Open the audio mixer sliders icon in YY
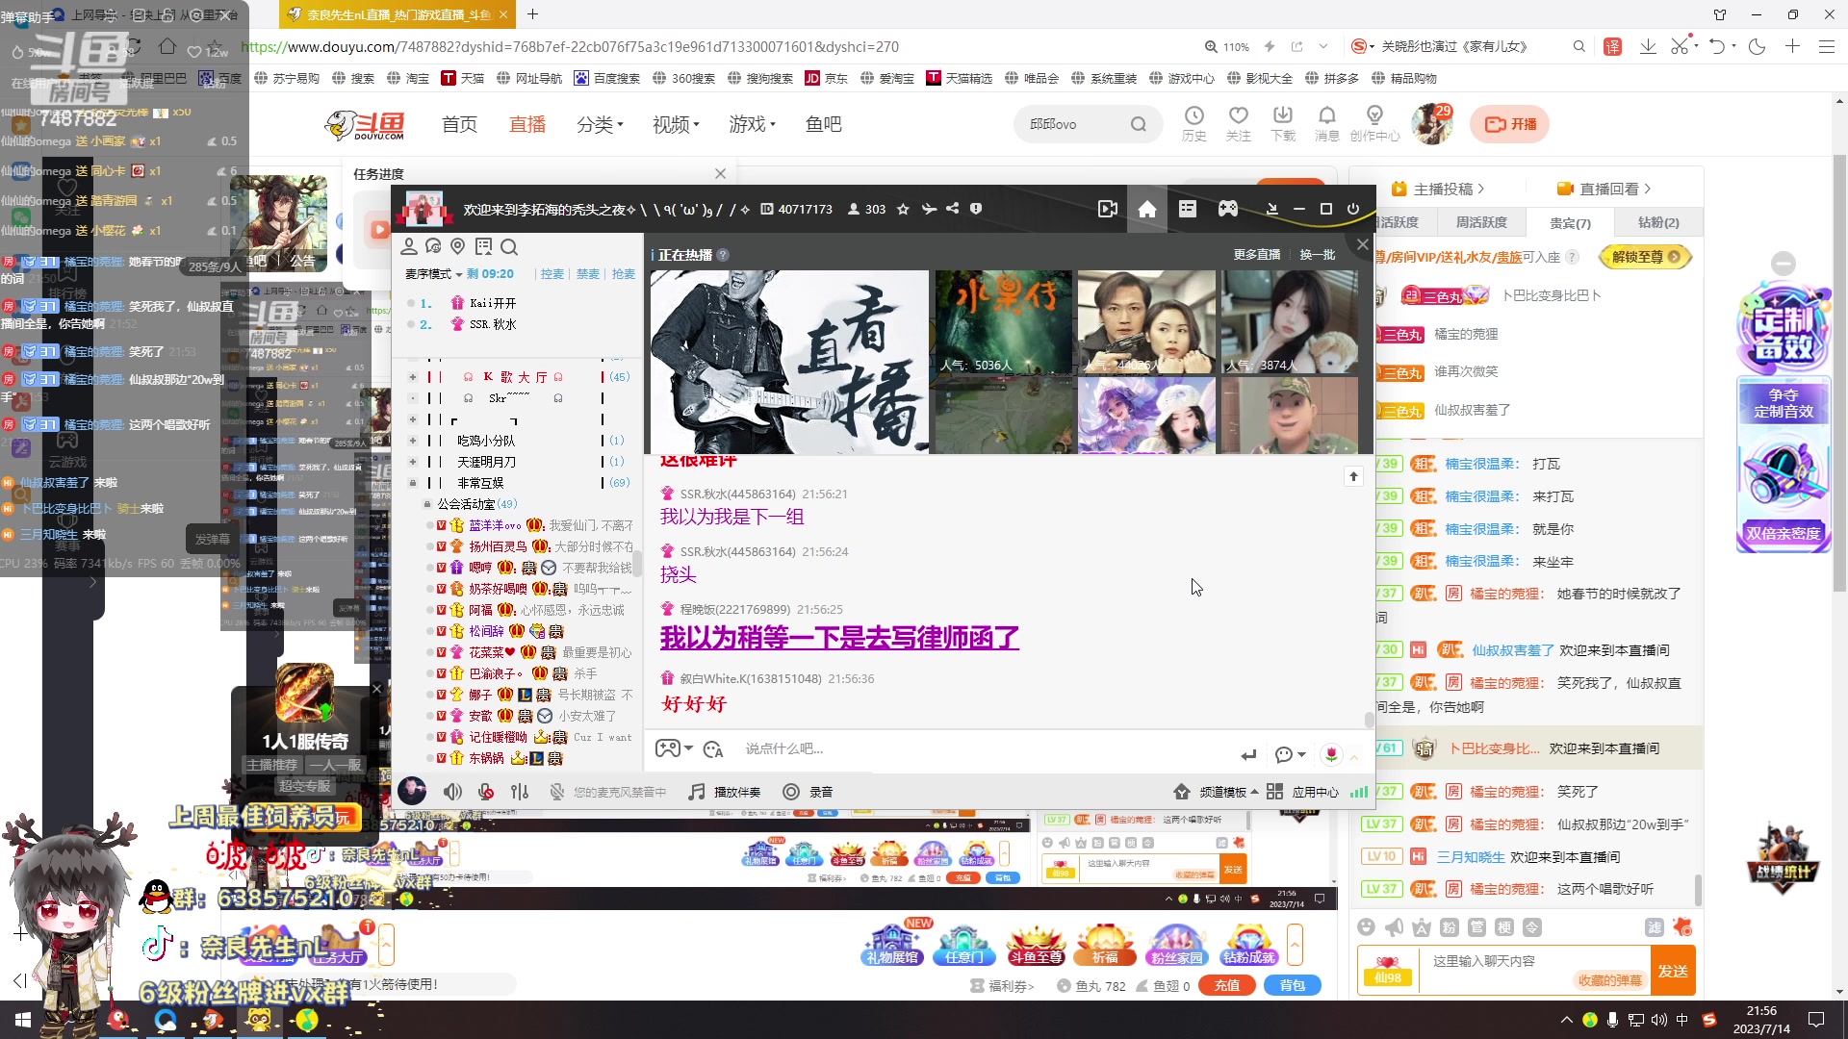This screenshot has height=1039, width=1848. coord(520,792)
